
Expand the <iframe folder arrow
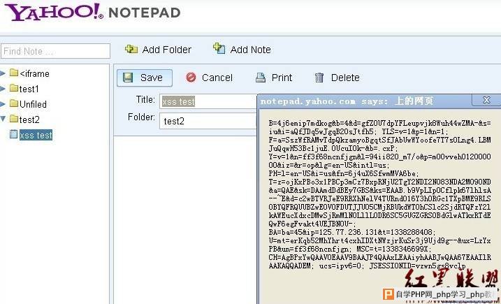click(x=3, y=73)
